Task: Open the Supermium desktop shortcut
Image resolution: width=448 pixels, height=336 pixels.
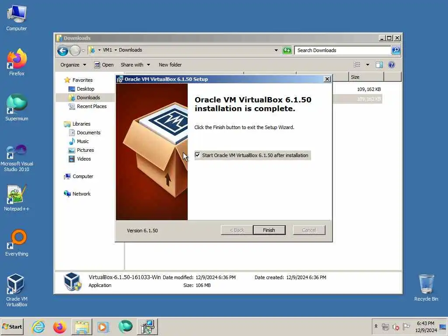Action: click(x=17, y=108)
